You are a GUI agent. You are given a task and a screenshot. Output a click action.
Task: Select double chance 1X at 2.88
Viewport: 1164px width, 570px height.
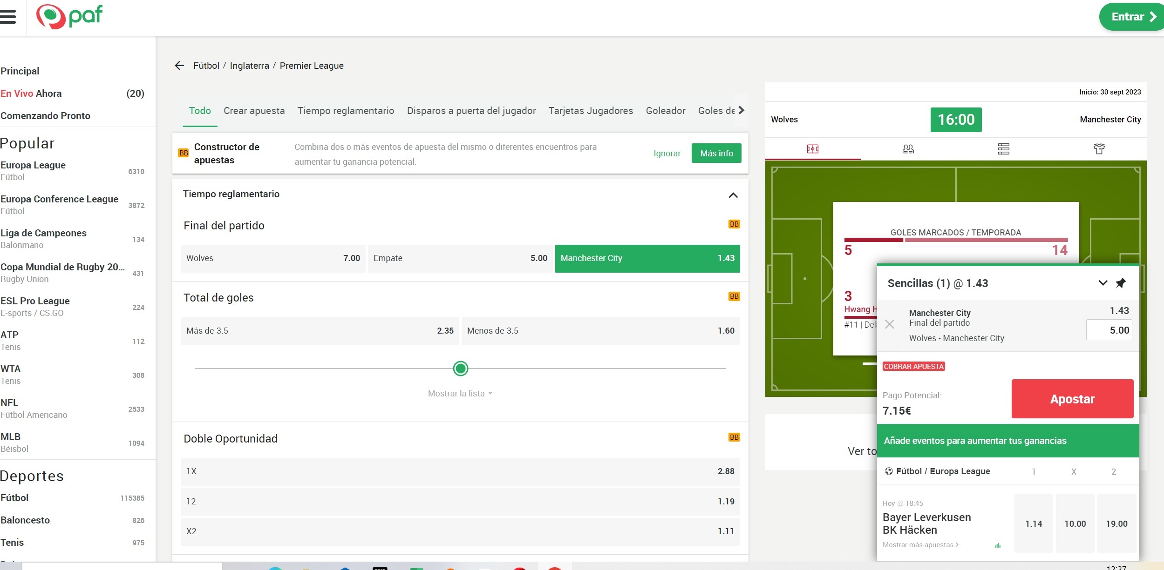460,471
